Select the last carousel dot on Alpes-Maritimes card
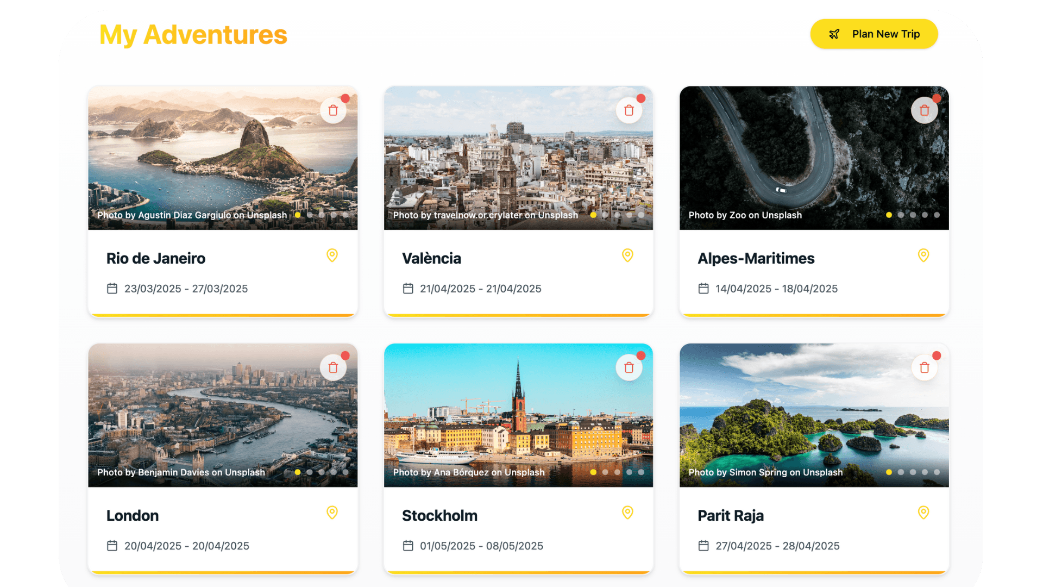 point(936,215)
